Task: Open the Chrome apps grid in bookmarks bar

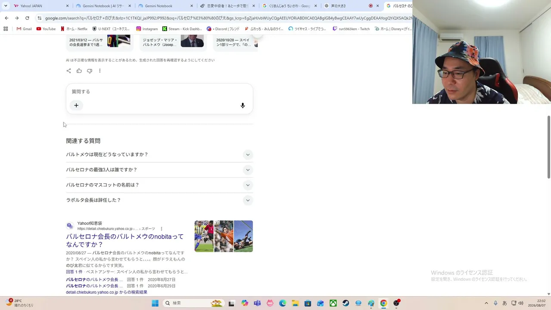Action: 6,29
